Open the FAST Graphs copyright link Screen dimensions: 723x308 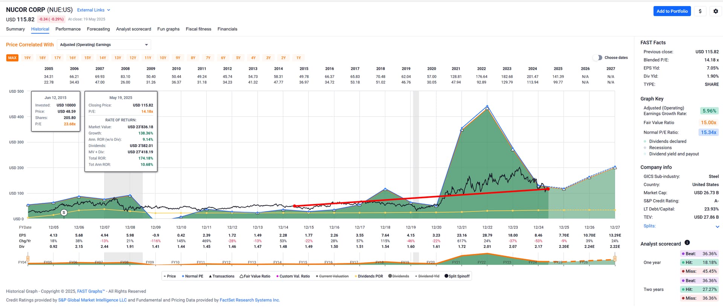click(x=91, y=291)
